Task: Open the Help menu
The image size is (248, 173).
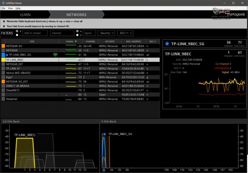Action: pyautogui.click(x=18, y=8)
